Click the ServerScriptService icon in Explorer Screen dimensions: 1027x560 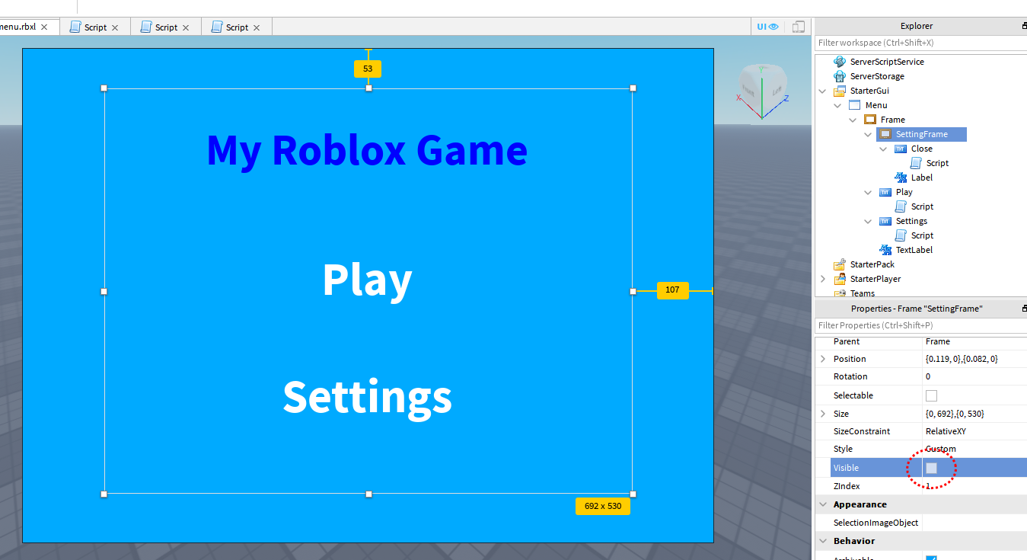(840, 62)
